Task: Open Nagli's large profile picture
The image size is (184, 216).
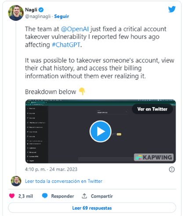Action: (x=16, y=13)
